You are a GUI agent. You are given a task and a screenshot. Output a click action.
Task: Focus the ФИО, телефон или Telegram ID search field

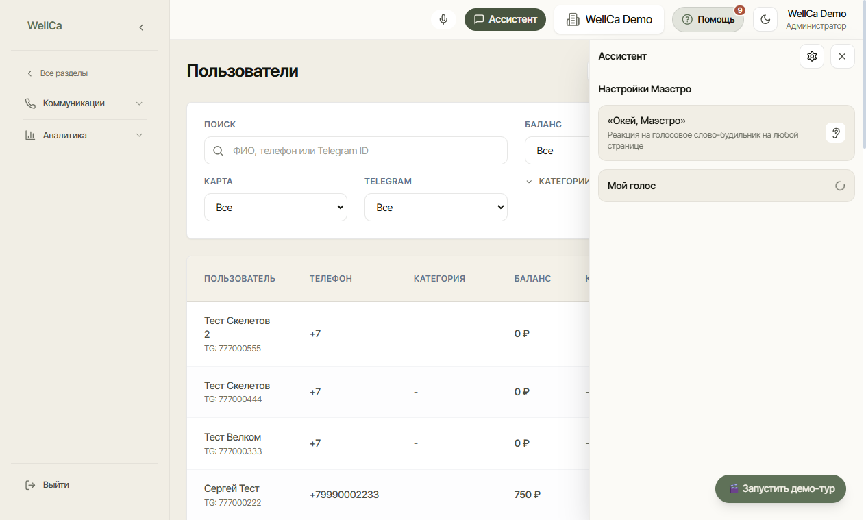[356, 151]
